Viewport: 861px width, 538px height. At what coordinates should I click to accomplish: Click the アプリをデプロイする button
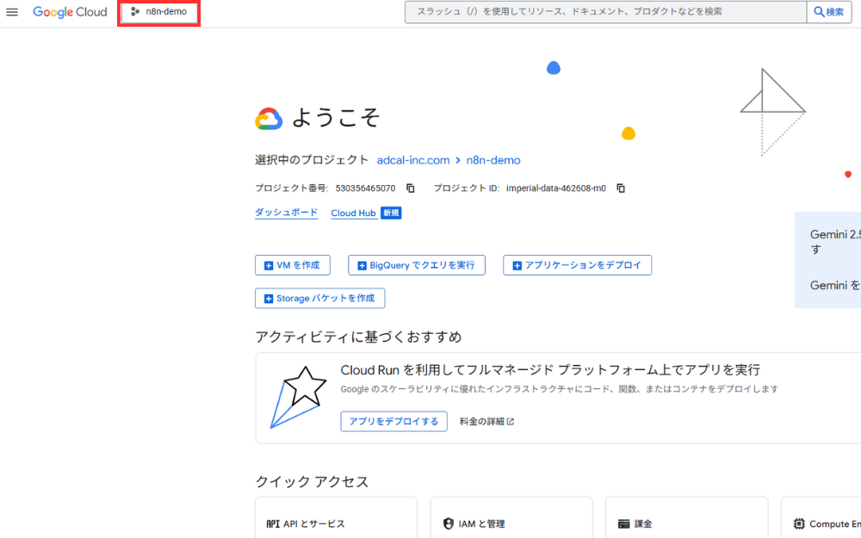click(x=393, y=422)
